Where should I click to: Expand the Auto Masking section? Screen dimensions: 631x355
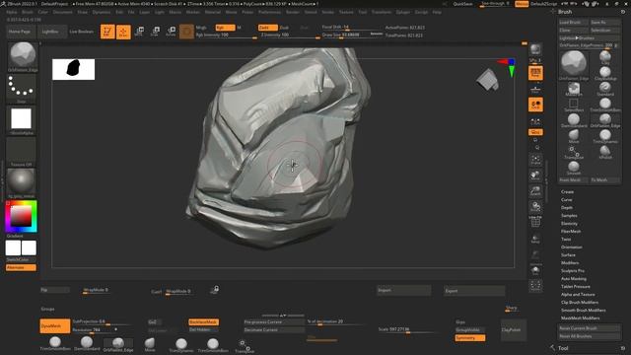(574, 278)
